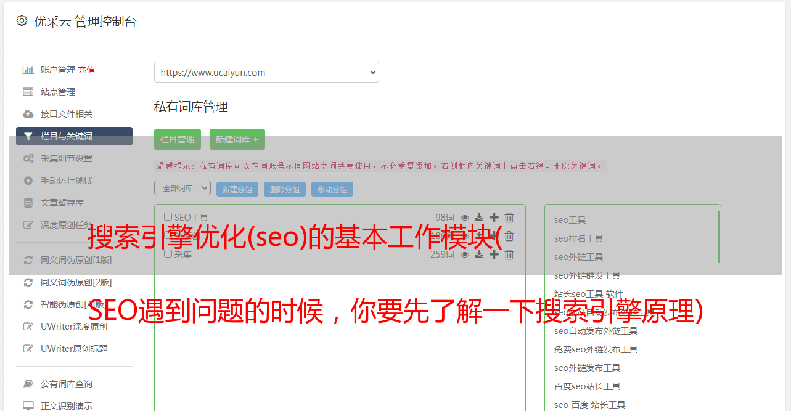The width and height of the screenshot is (791, 411).
Task: Click the funnel icon for 栏目与关键词
Action: [x=28, y=136]
